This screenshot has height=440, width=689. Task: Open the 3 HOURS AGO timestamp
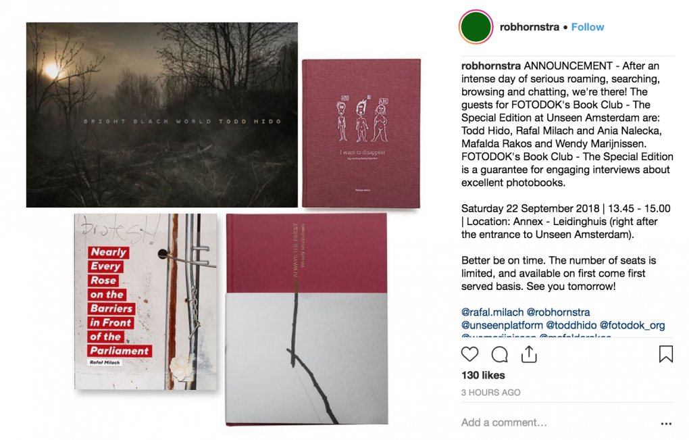491,393
